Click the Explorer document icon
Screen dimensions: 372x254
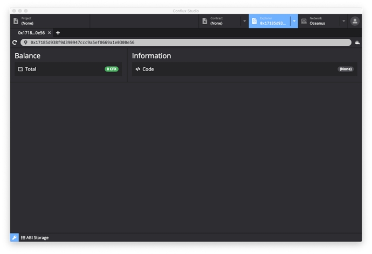(254, 21)
